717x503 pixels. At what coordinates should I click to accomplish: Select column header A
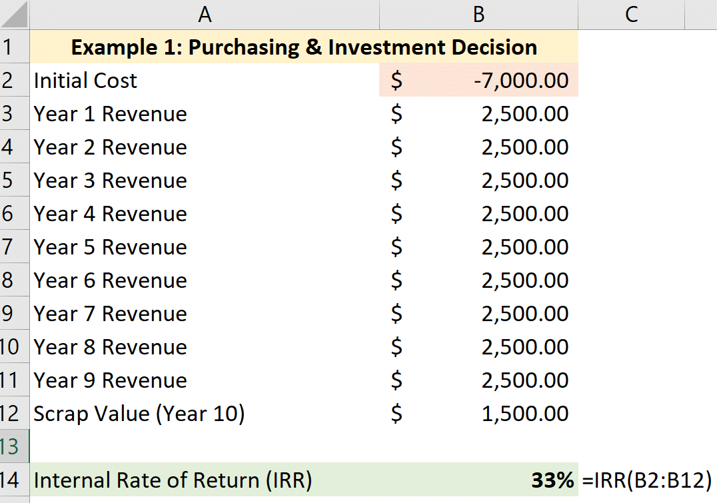(205, 13)
